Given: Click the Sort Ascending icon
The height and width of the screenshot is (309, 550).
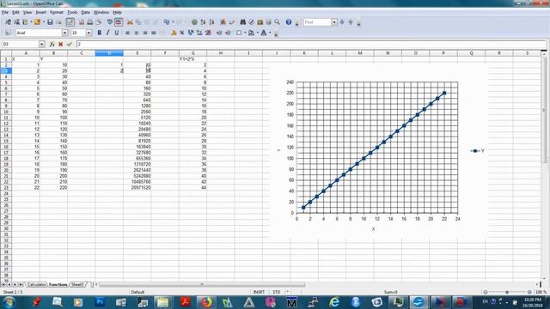Looking at the screenshot, I should (203, 22).
